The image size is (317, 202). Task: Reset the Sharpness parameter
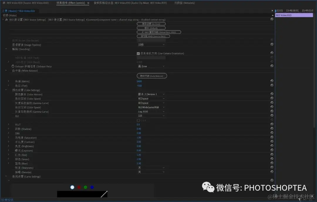click(x=272, y=167)
